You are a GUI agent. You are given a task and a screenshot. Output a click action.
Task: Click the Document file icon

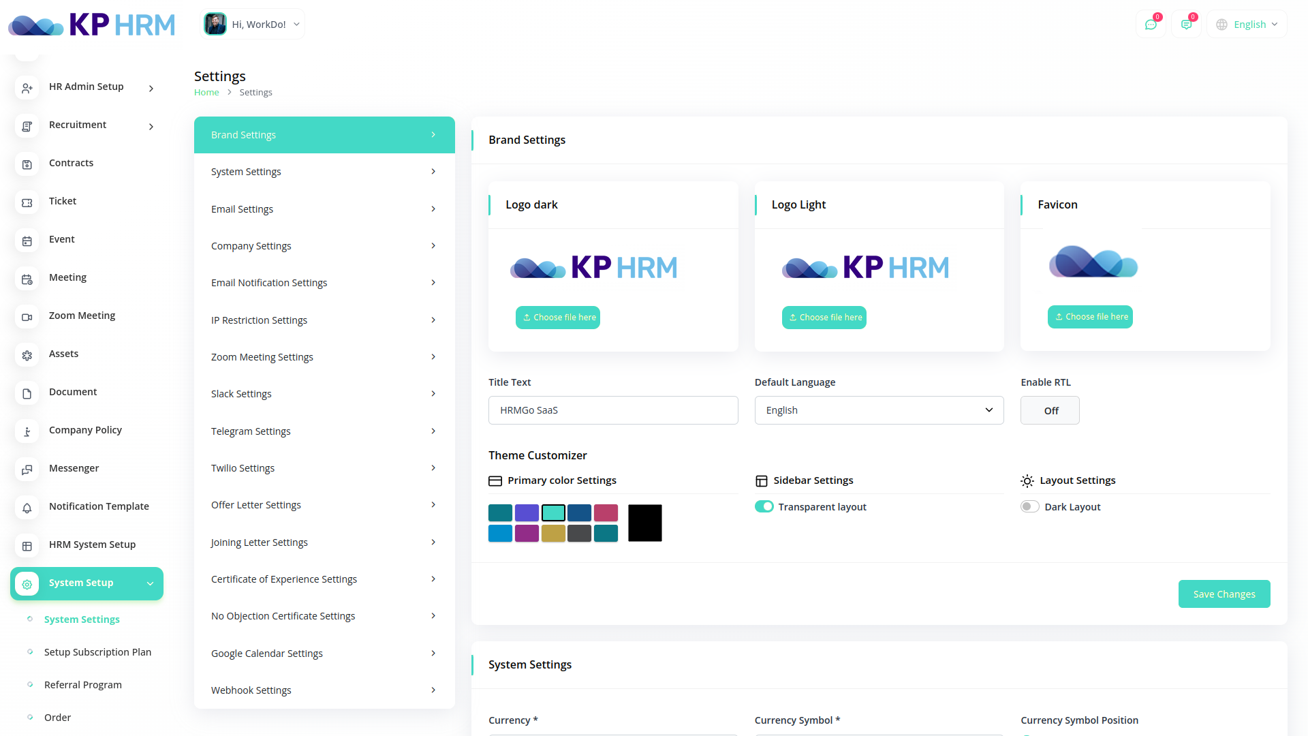coord(27,393)
